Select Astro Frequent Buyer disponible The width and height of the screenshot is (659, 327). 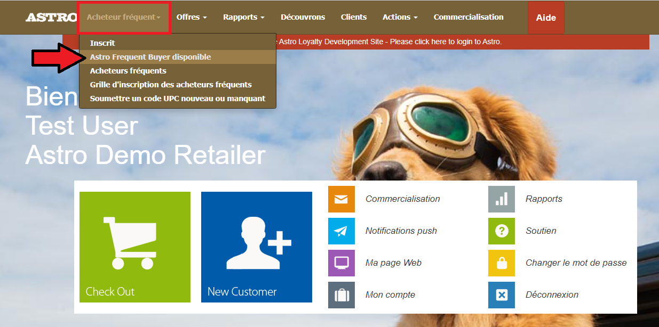click(150, 57)
